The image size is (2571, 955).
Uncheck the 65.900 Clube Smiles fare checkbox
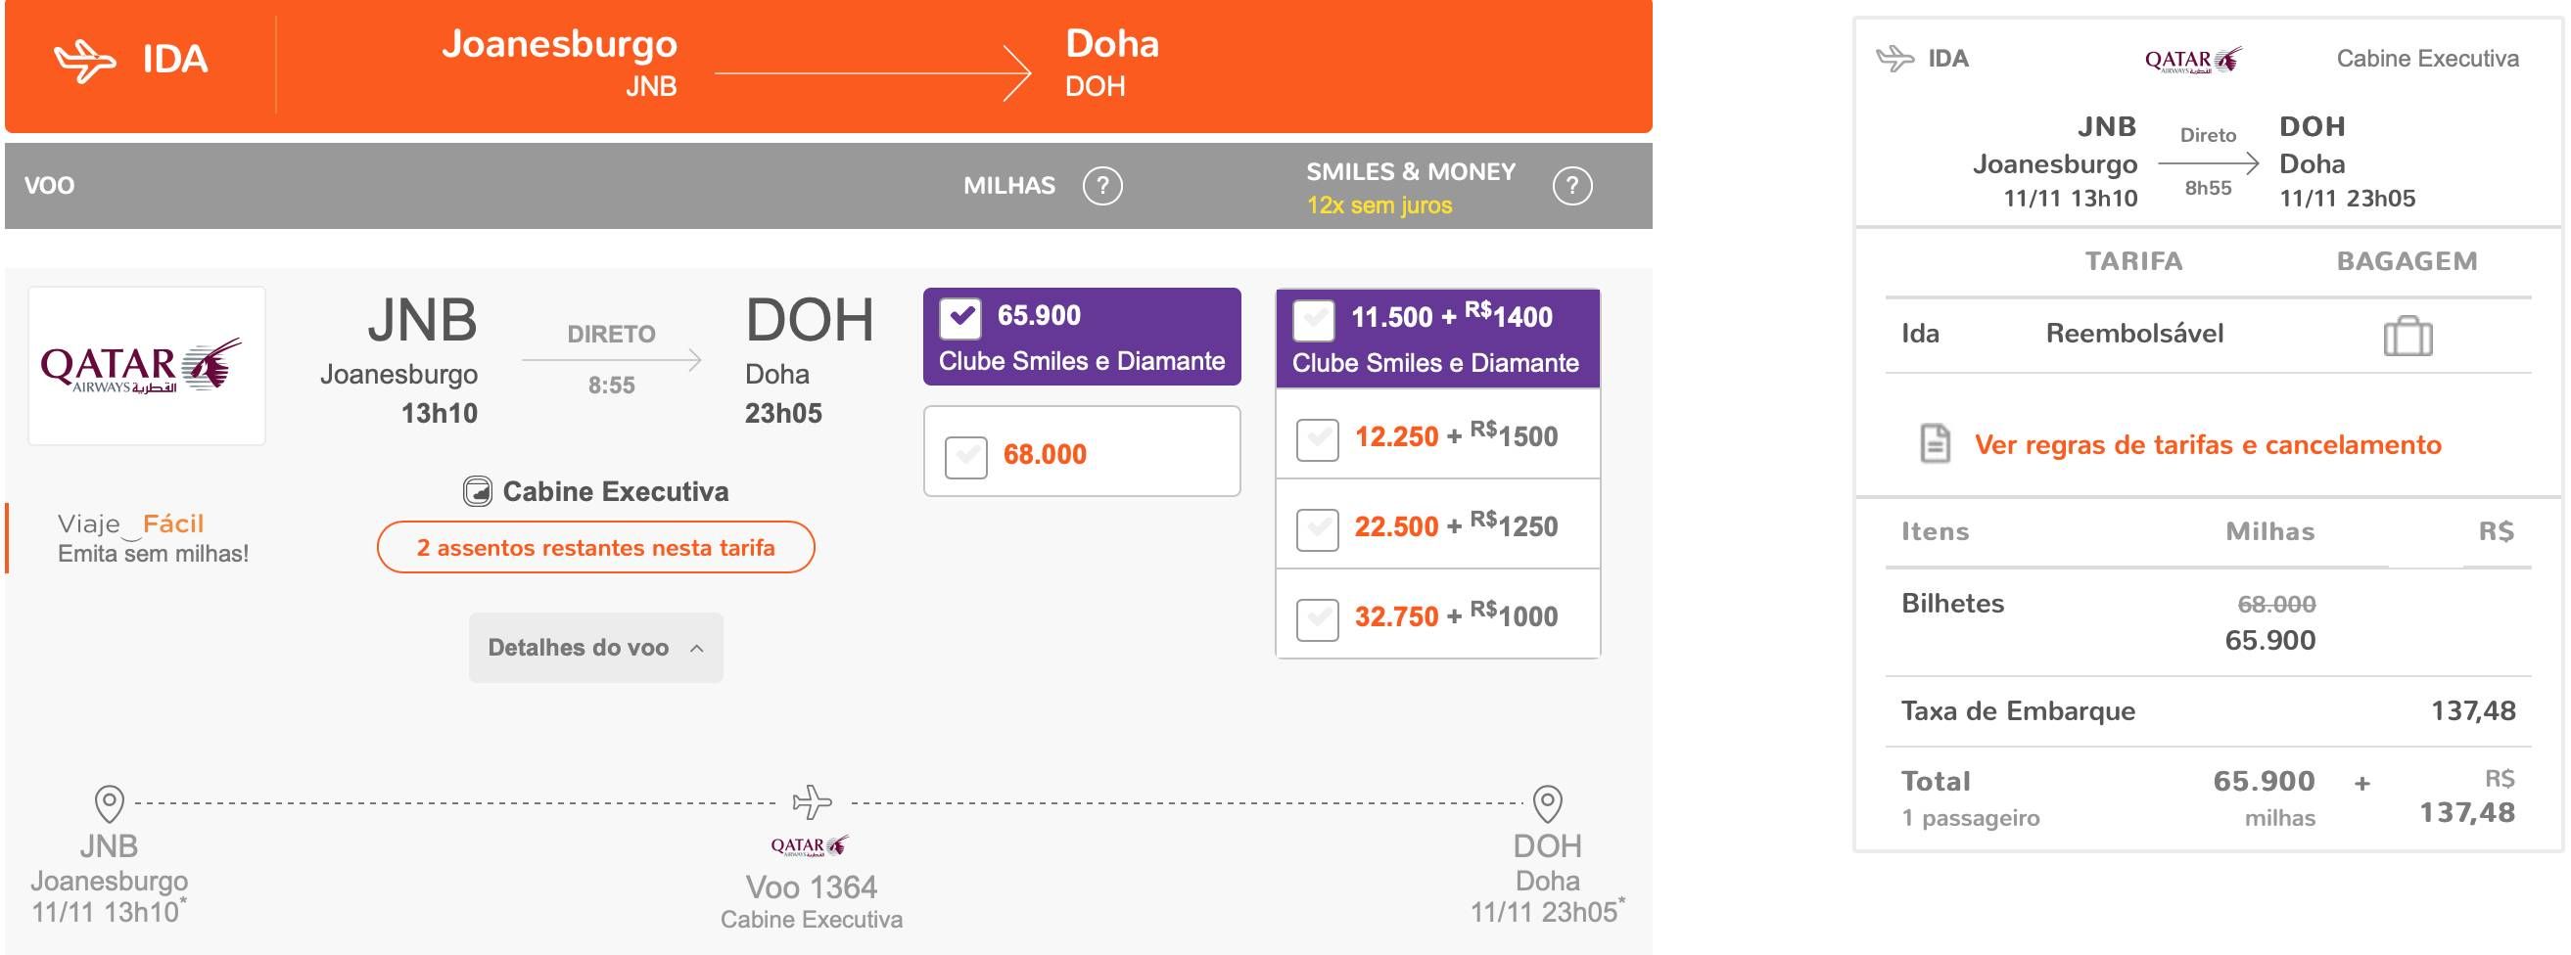(x=960, y=317)
